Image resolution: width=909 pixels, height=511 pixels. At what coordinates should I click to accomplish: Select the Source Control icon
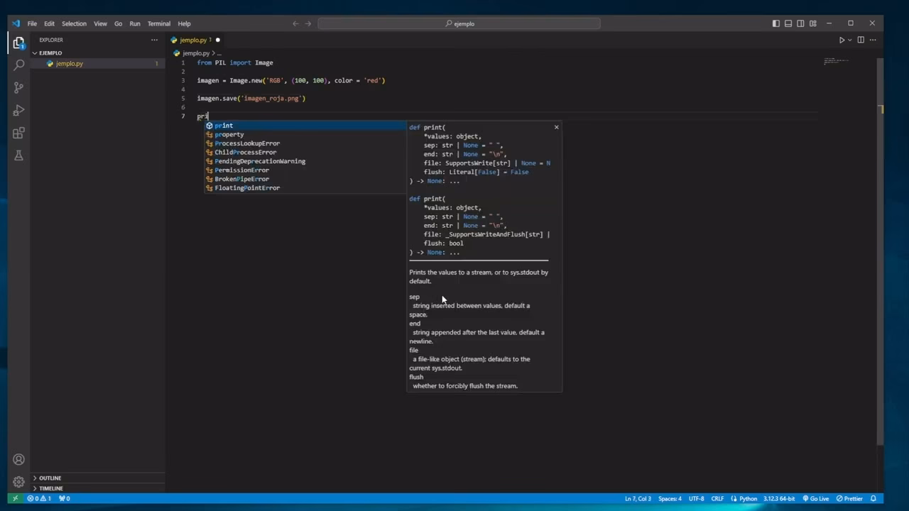coord(18,87)
